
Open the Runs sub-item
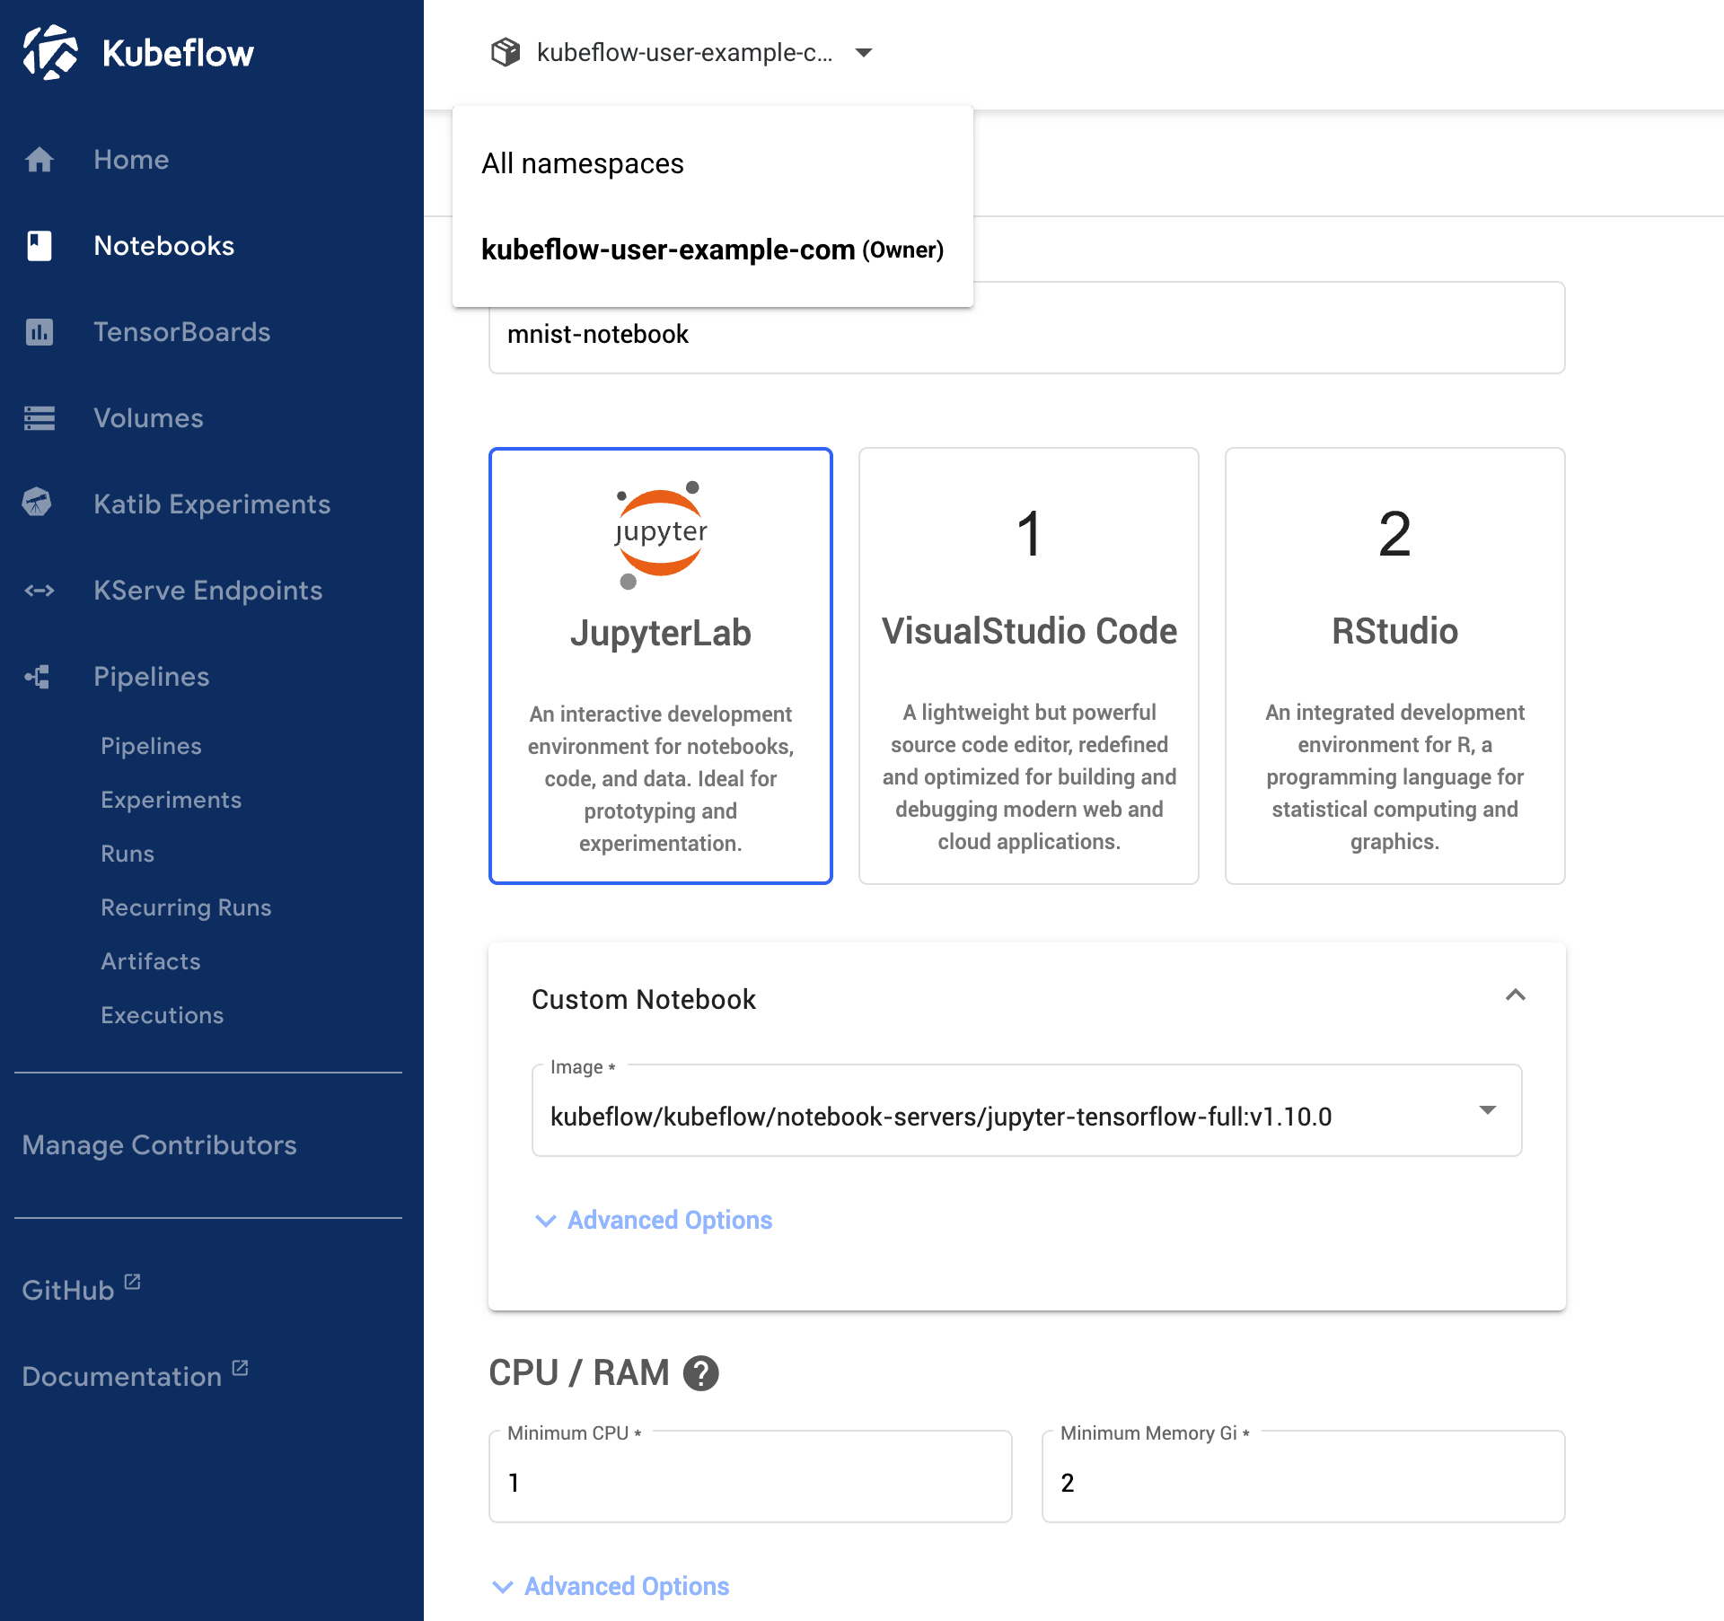128,854
